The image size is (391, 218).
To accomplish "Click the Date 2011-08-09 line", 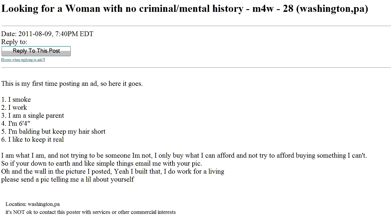I will coord(47,34).
